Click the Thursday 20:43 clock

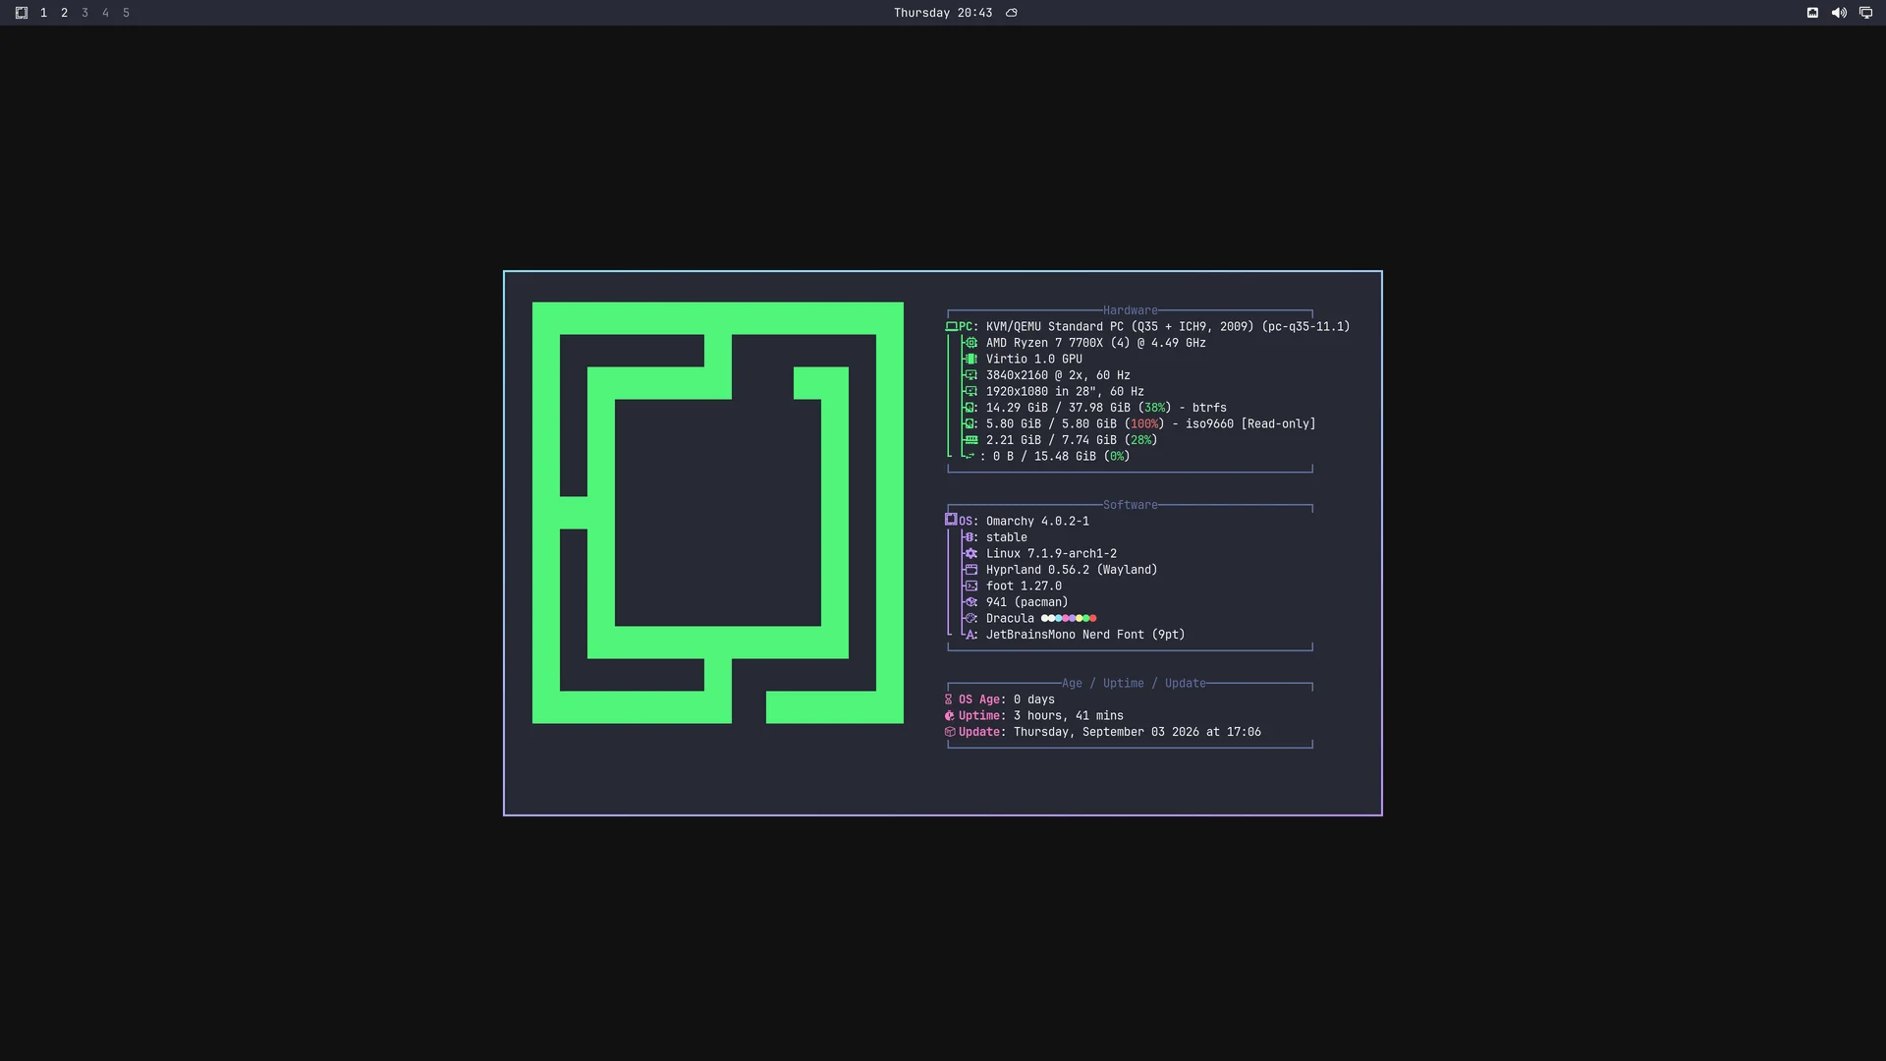click(943, 13)
